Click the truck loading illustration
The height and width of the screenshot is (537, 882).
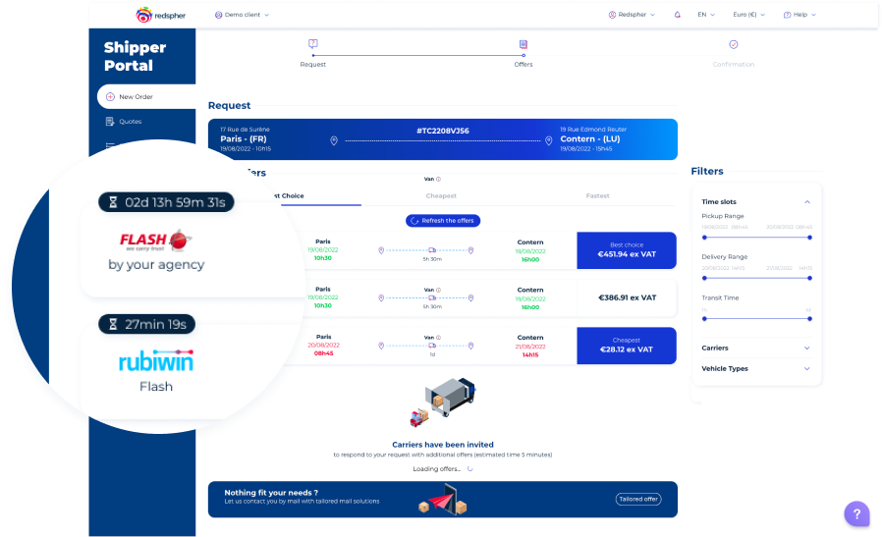pyautogui.click(x=443, y=403)
